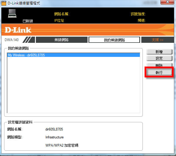Click the laptop connection status icon

pos(12,13)
